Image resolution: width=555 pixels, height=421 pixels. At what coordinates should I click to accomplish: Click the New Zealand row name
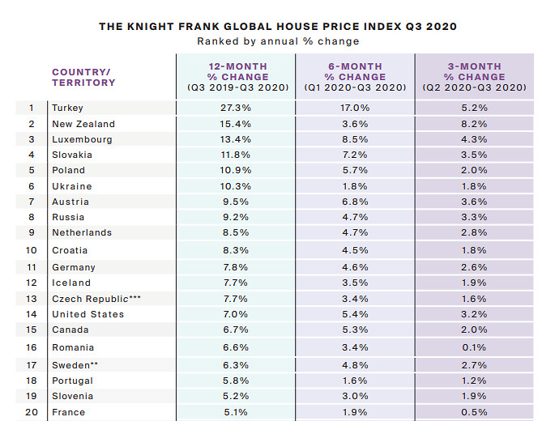83,124
